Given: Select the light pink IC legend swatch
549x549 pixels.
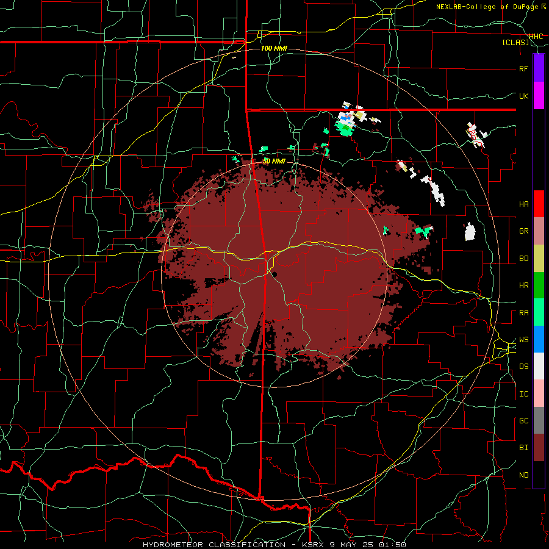Looking at the screenshot, I should pyautogui.click(x=539, y=393).
